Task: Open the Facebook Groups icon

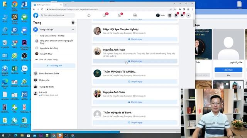Action: tap(135, 15)
